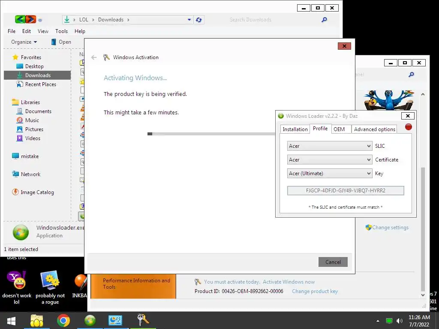Click the back arrow in Windows Activation

click(x=94, y=57)
